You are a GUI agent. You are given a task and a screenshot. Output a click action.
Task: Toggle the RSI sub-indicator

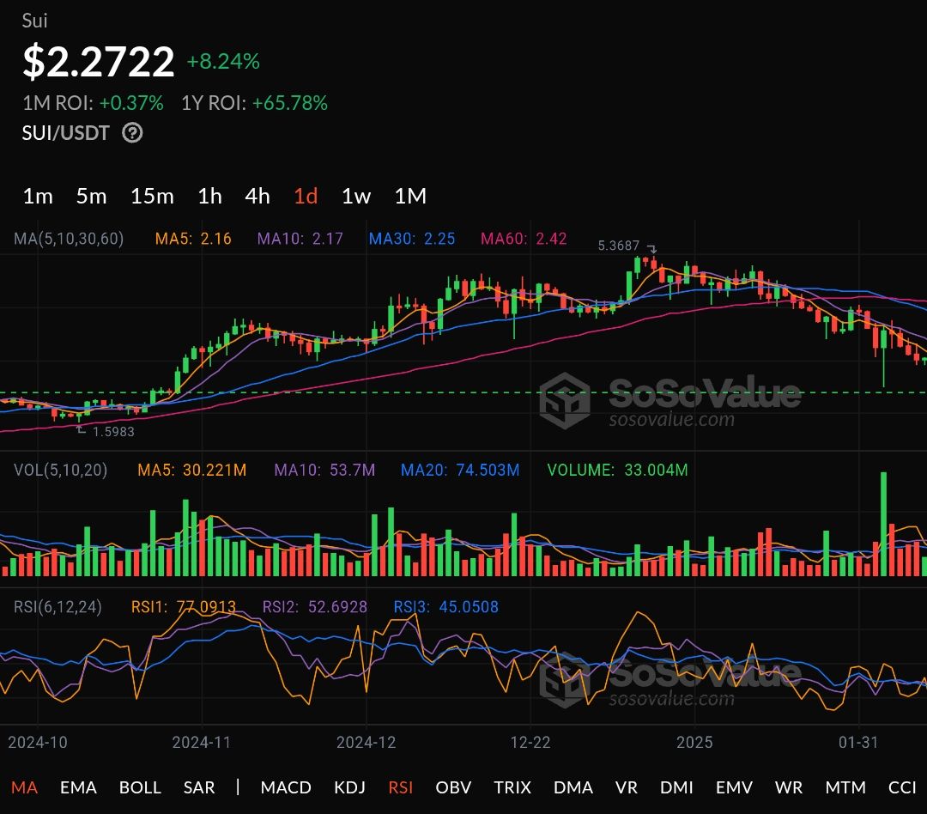click(x=400, y=787)
